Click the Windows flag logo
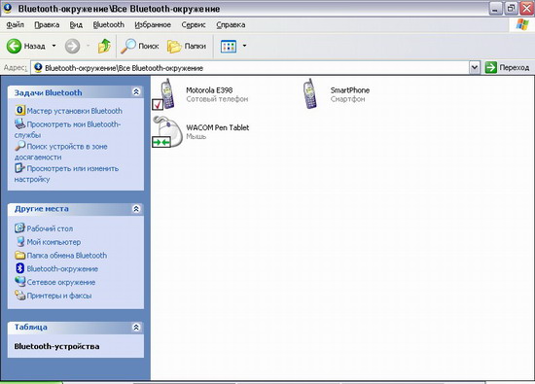Screen dimensions: 535x384 (522, 24)
